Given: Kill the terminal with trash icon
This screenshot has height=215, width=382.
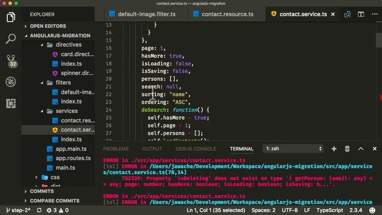Looking at the screenshot, I should 347,149.
